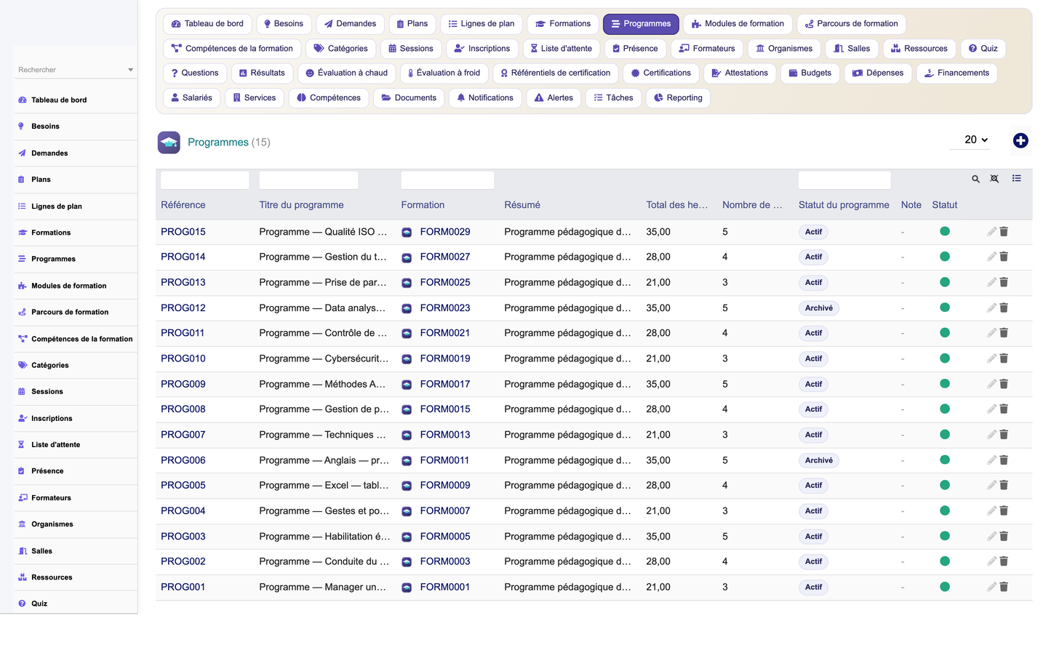Open the Sessions tab
Screen dimensions: 1051x650
pyautogui.click(x=411, y=49)
